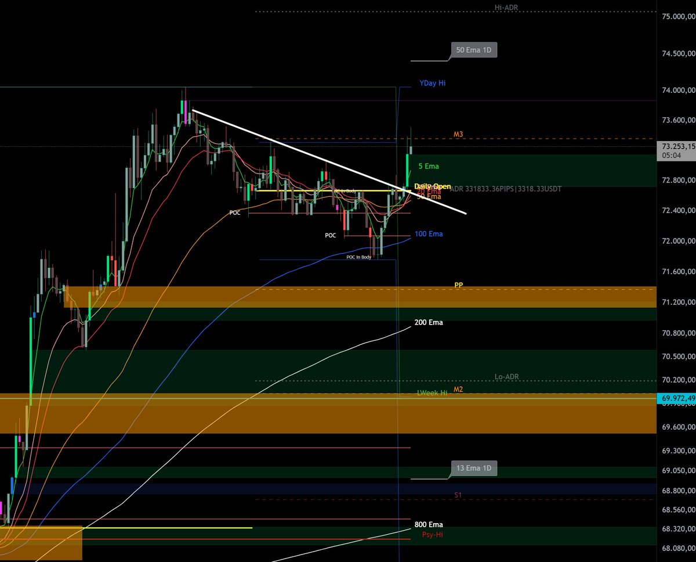Select the blue 100 Ema label
This screenshot has height=562, width=696.
(429, 234)
